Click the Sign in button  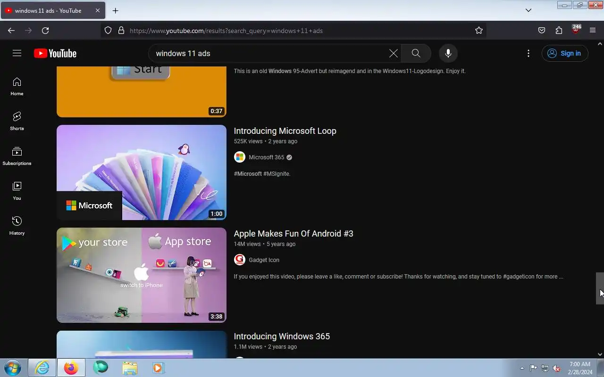pyautogui.click(x=565, y=53)
